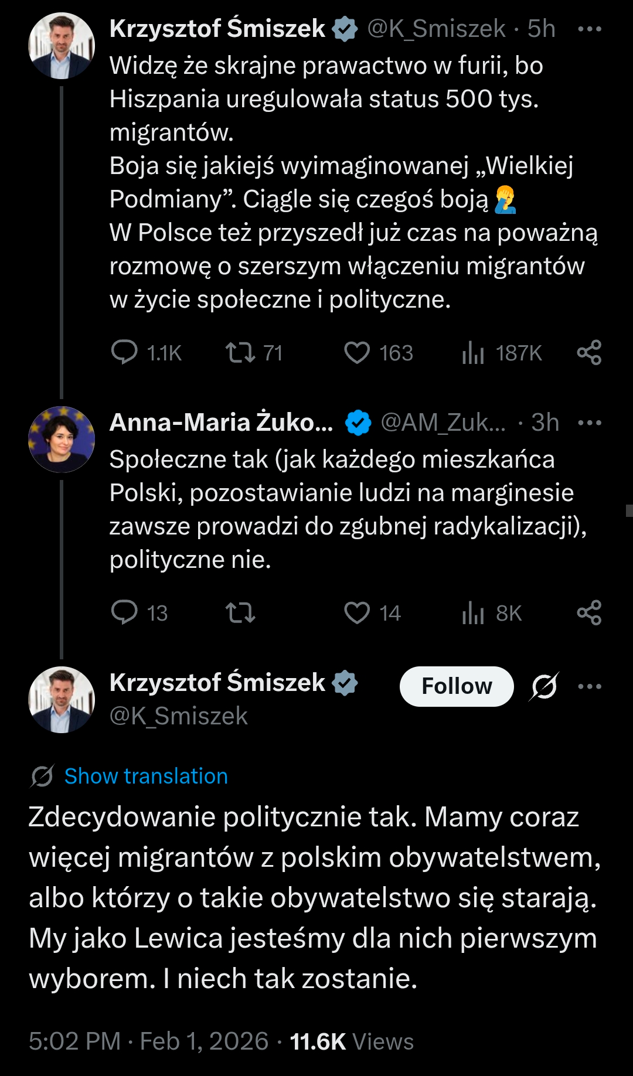Open Śmiszek's avatar on top post
The image size is (633, 1076).
tap(62, 46)
